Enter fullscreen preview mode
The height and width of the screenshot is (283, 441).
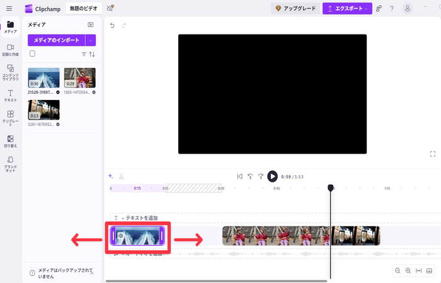point(433,153)
